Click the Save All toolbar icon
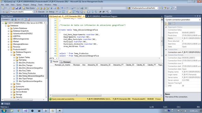This screenshot has width=202, height=113. click(x=20, y=8)
